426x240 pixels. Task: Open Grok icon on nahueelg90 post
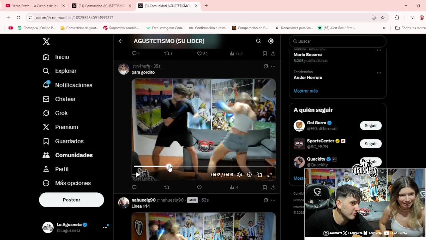pos(266,200)
